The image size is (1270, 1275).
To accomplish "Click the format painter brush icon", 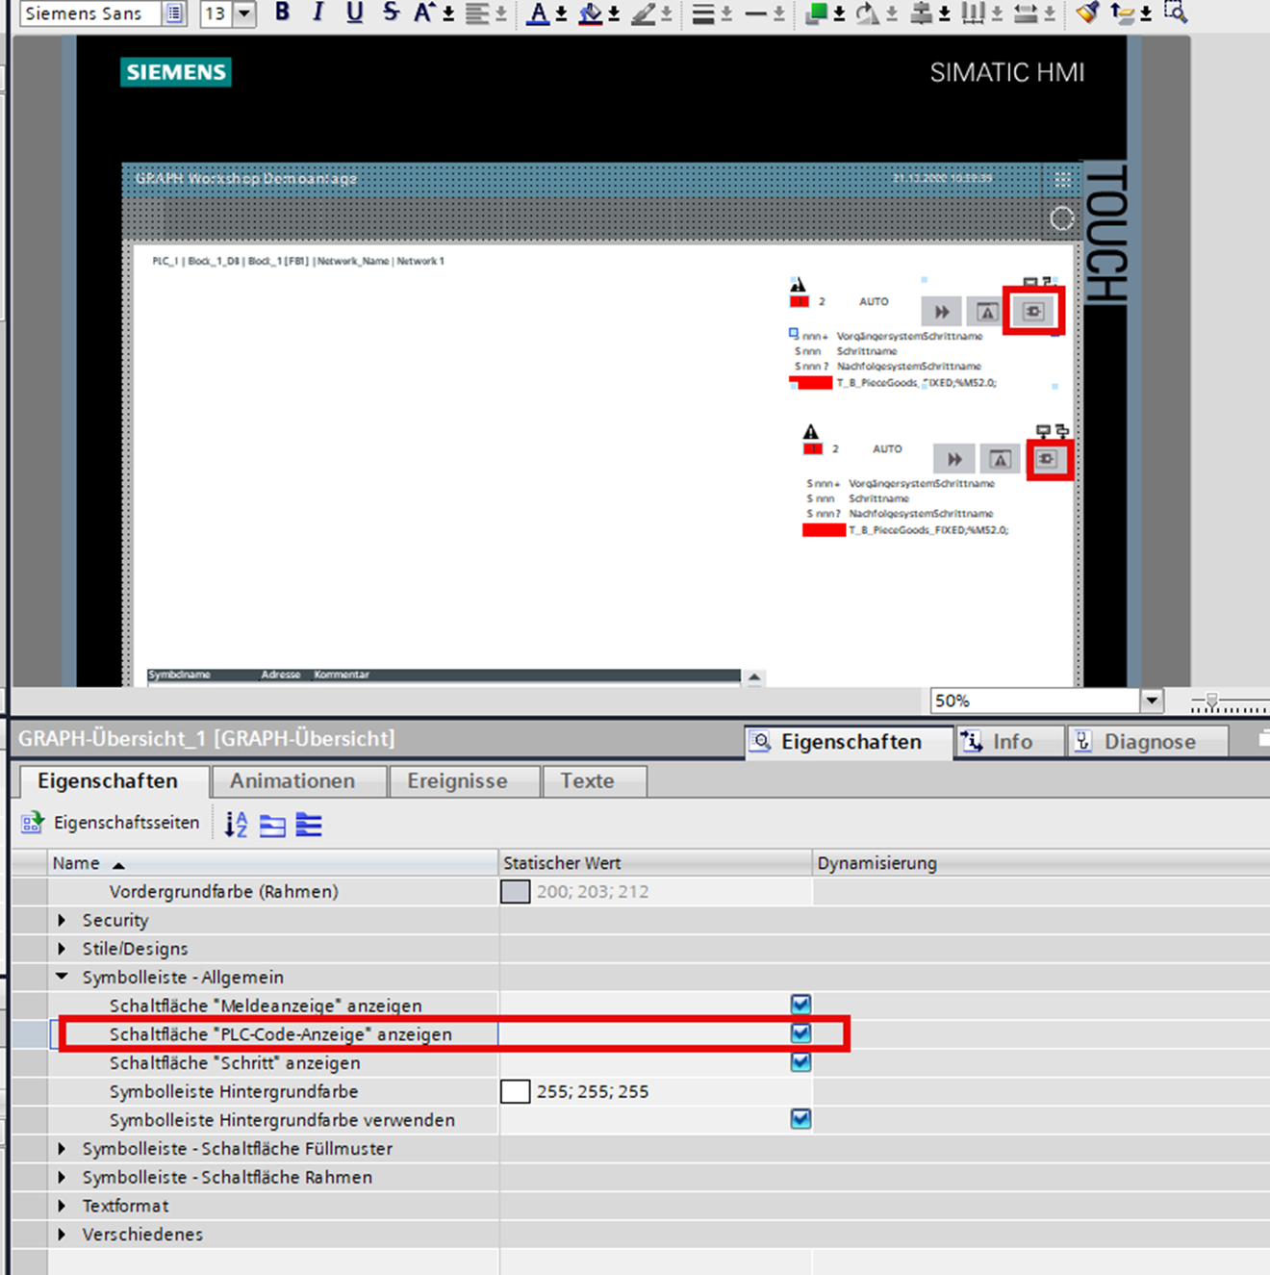I will [1088, 13].
